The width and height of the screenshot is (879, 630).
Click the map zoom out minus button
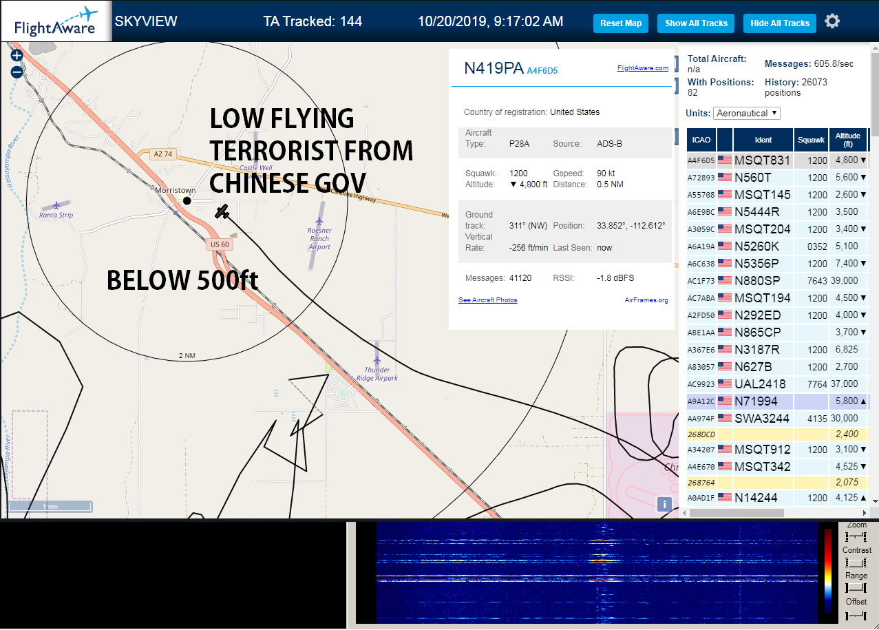pos(17,72)
